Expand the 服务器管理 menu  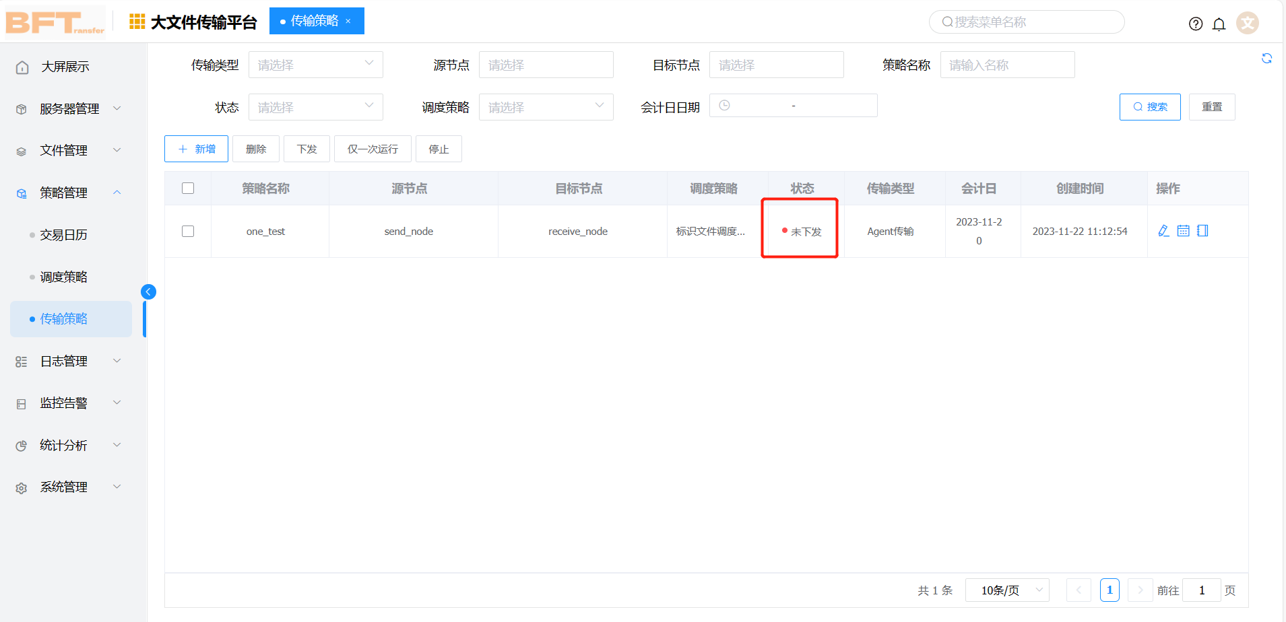click(69, 108)
